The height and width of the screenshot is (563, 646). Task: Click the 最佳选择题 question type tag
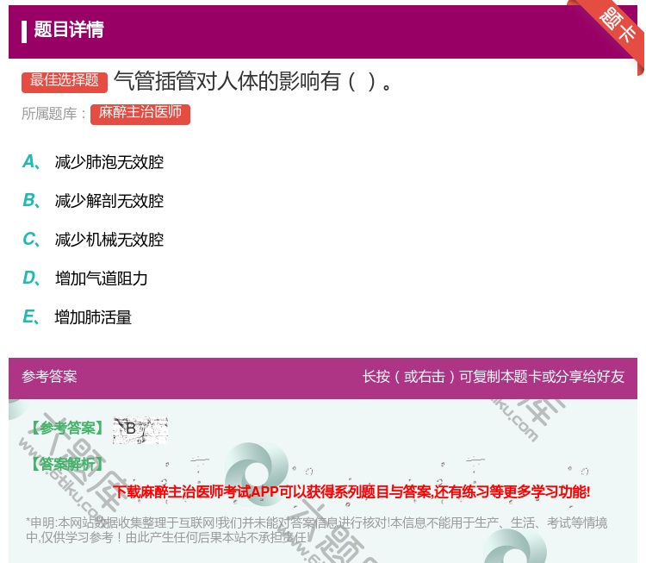65,81
